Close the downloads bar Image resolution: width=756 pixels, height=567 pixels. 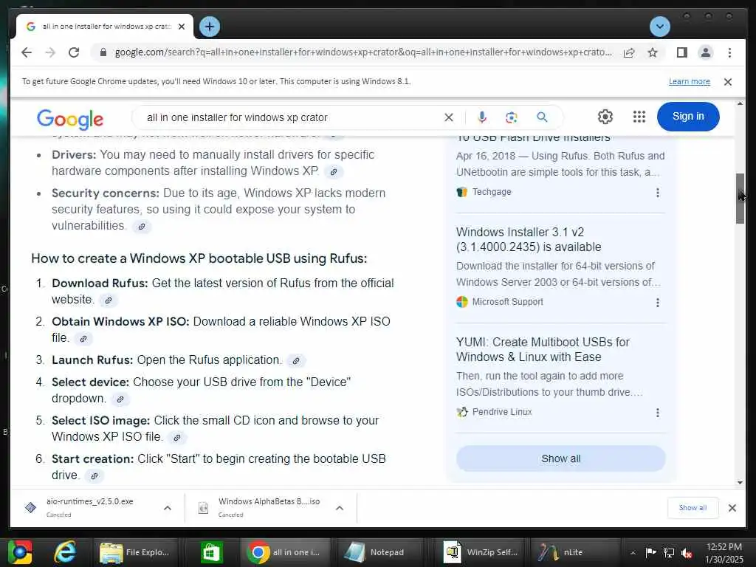[732, 508]
